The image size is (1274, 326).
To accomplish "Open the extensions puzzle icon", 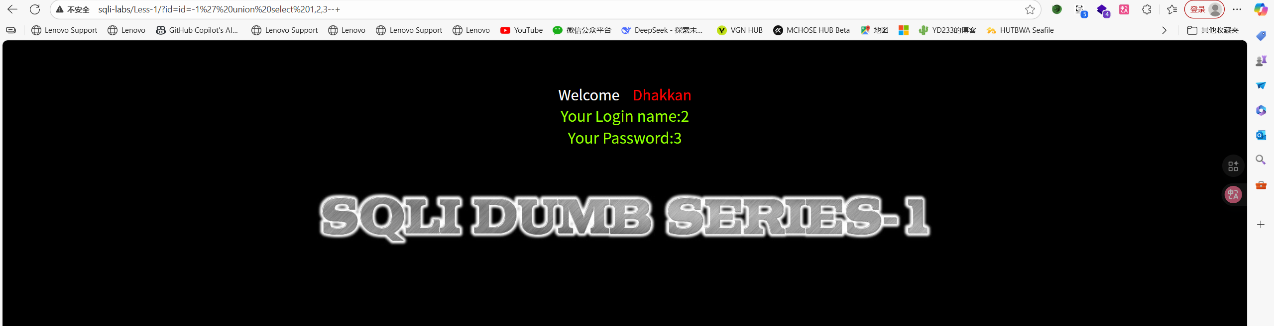I will click(1147, 9).
